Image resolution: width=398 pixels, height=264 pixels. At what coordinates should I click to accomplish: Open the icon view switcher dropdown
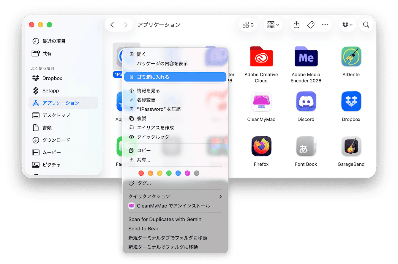coord(248,25)
